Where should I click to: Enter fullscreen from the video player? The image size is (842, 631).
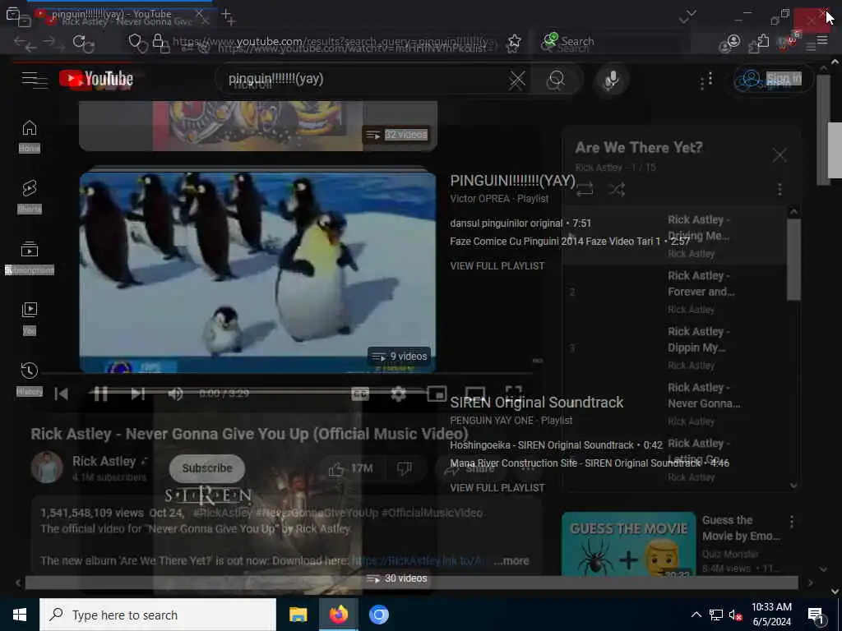pyautogui.click(x=513, y=394)
